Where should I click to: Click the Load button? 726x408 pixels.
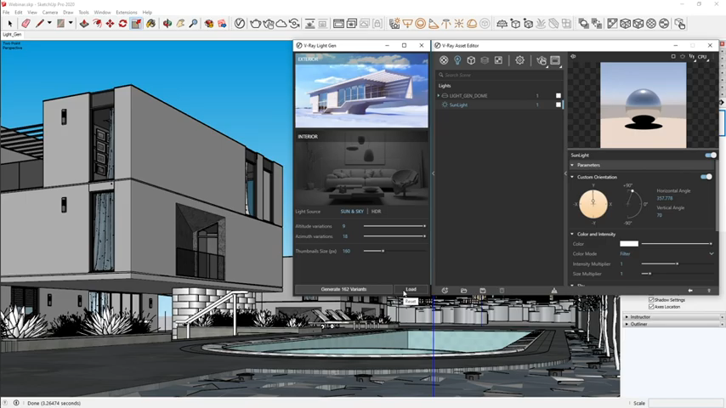click(411, 289)
